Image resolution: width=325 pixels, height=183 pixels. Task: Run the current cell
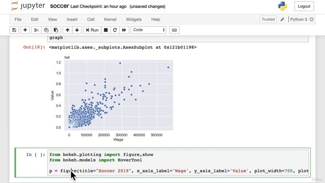[92, 30]
